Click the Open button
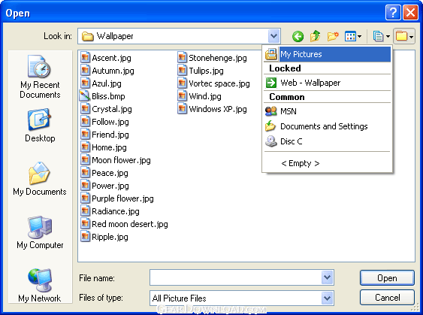This screenshot has height=315, width=423. pyautogui.click(x=387, y=277)
